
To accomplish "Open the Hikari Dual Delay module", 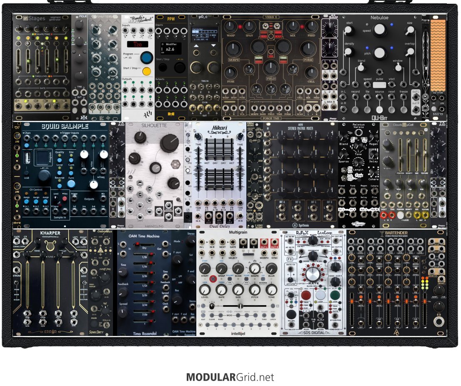I will tap(219, 175).
